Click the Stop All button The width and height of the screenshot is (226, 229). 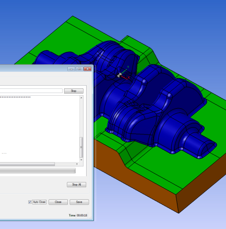76,185
